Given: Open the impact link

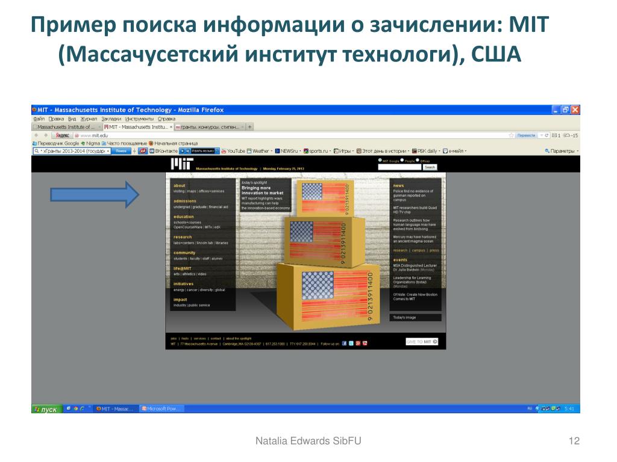Looking at the screenshot, I should coord(180,300).
